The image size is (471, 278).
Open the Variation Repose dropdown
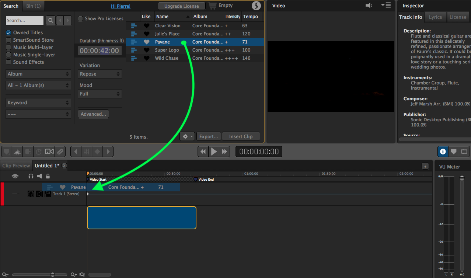(100, 74)
